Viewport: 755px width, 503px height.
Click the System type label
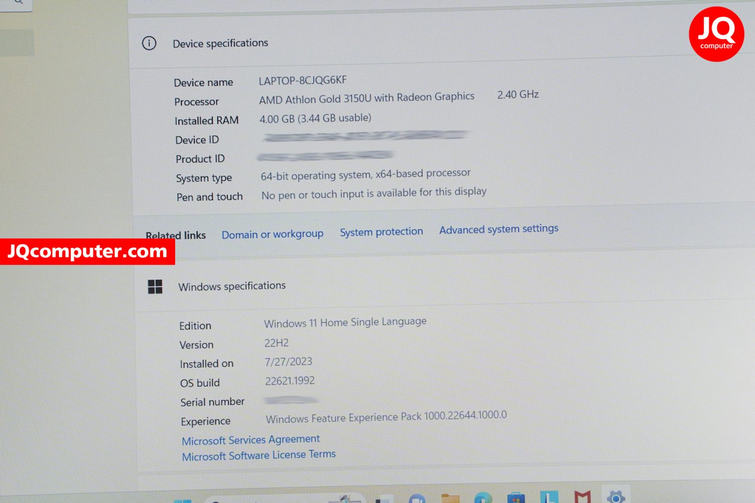[x=204, y=179]
